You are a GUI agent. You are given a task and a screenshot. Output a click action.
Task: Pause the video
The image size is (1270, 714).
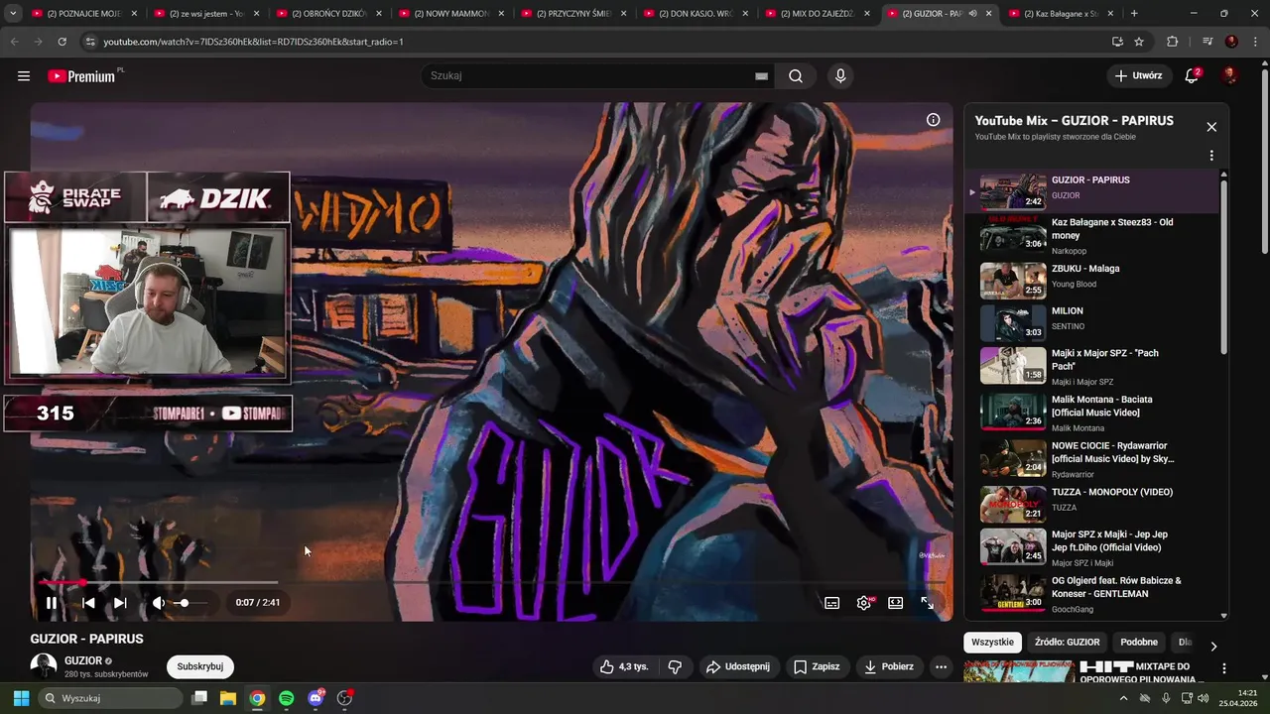52,602
